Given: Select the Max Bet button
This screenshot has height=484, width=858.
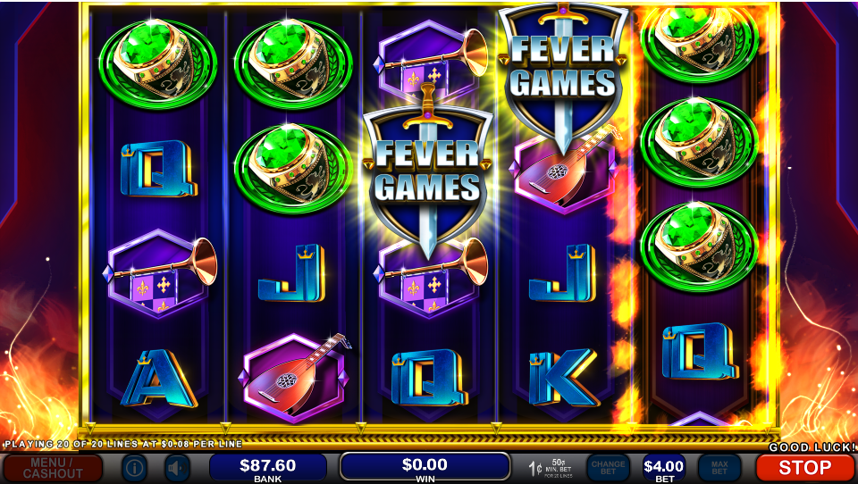Looking at the screenshot, I should click(719, 468).
